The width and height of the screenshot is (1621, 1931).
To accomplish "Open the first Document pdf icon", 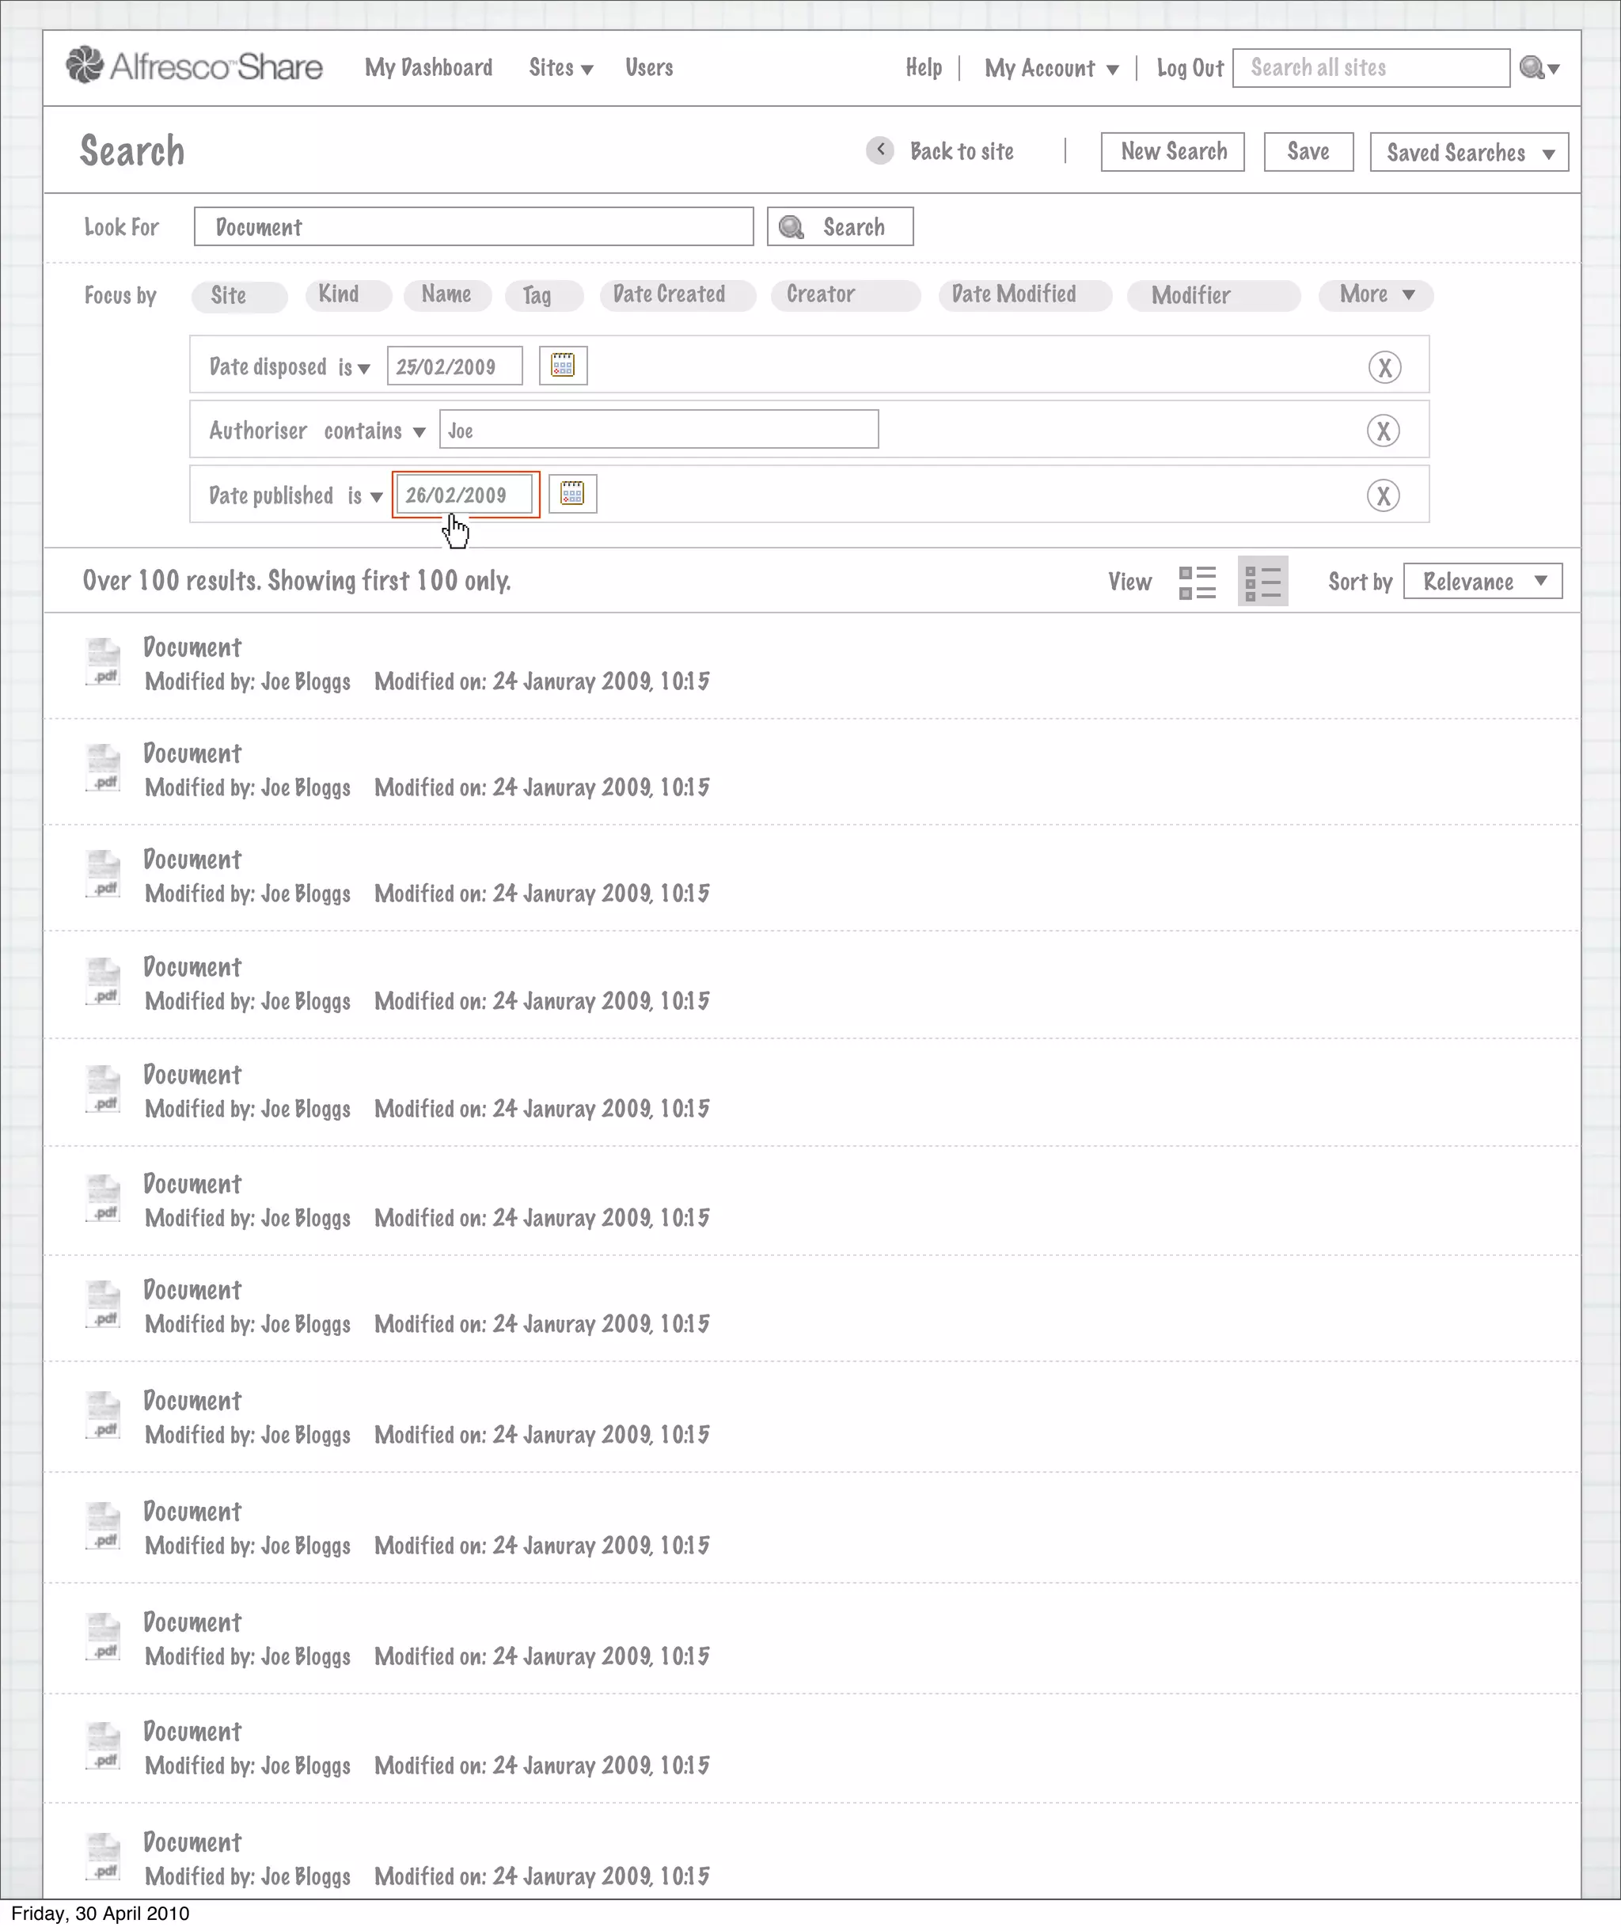I will click(103, 662).
